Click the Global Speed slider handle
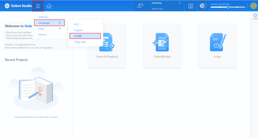This screenshot has height=138, width=258. [x=228, y=7]
